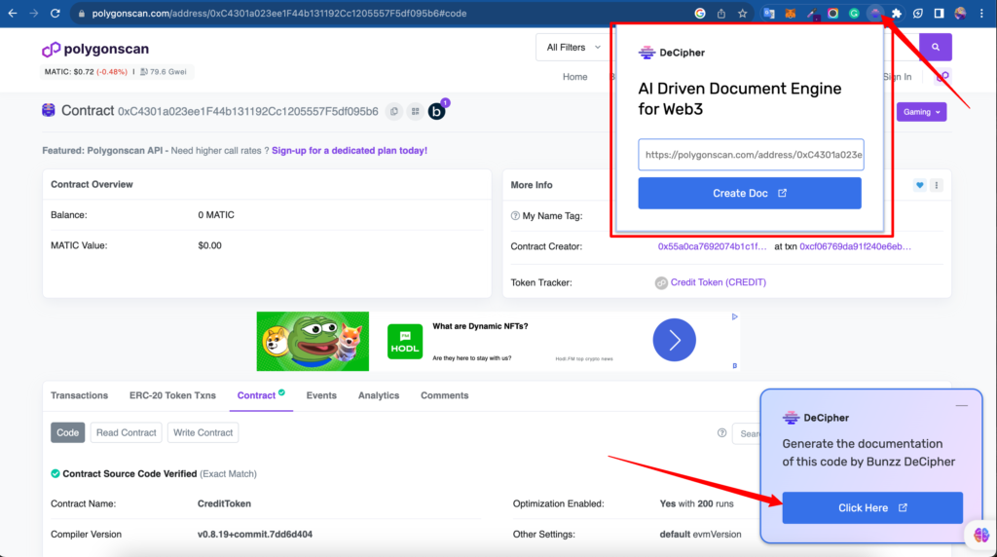Show the contract address QR code icon

[x=415, y=111]
